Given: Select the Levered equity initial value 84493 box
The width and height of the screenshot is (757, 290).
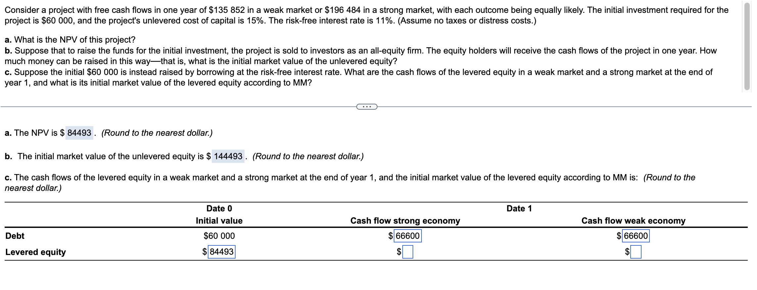Looking at the screenshot, I should [x=222, y=252].
